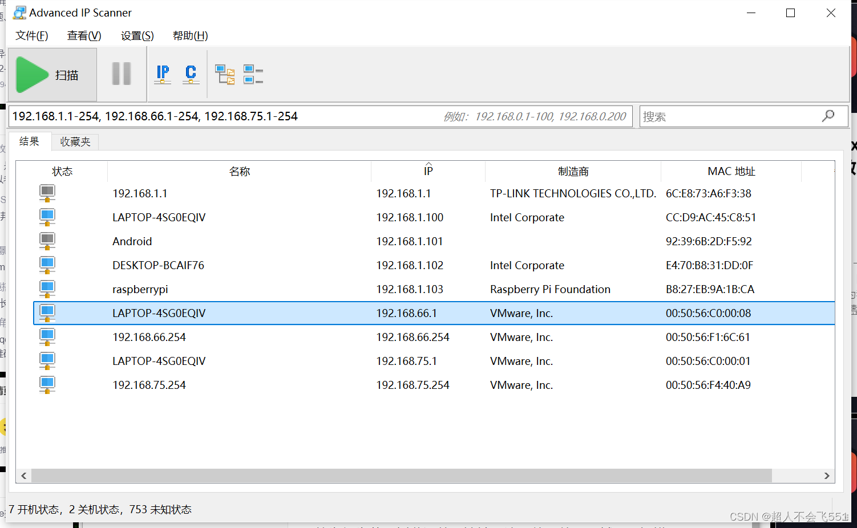Pause the scan in the toolbar

[x=122, y=74]
